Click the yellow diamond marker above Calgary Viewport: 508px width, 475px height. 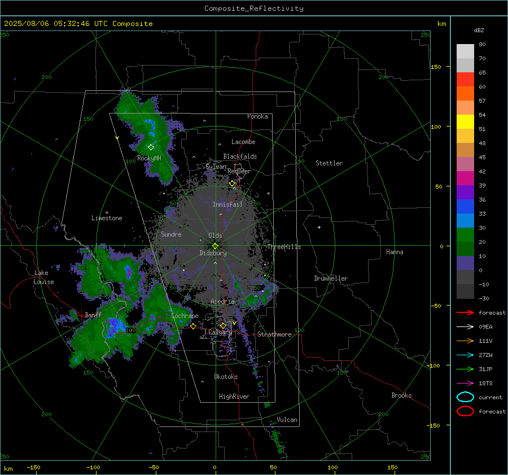point(223,325)
